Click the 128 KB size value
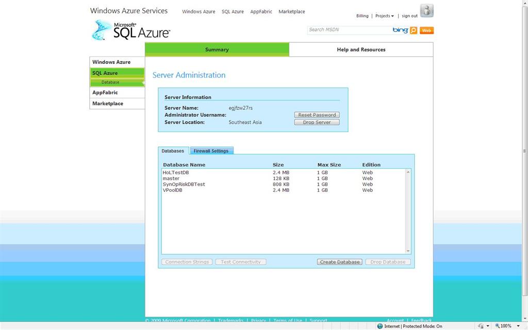Screen dimensions: 528x330 (281, 178)
